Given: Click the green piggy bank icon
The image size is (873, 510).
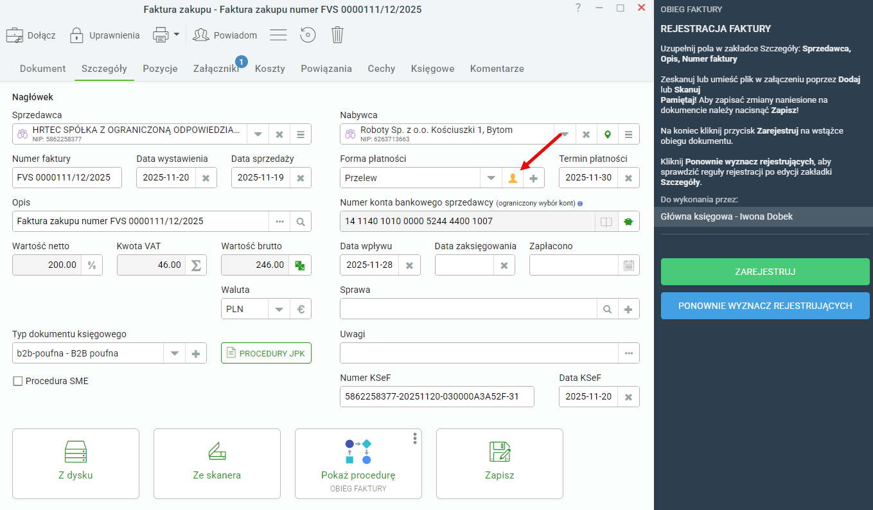Looking at the screenshot, I should pos(628,222).
